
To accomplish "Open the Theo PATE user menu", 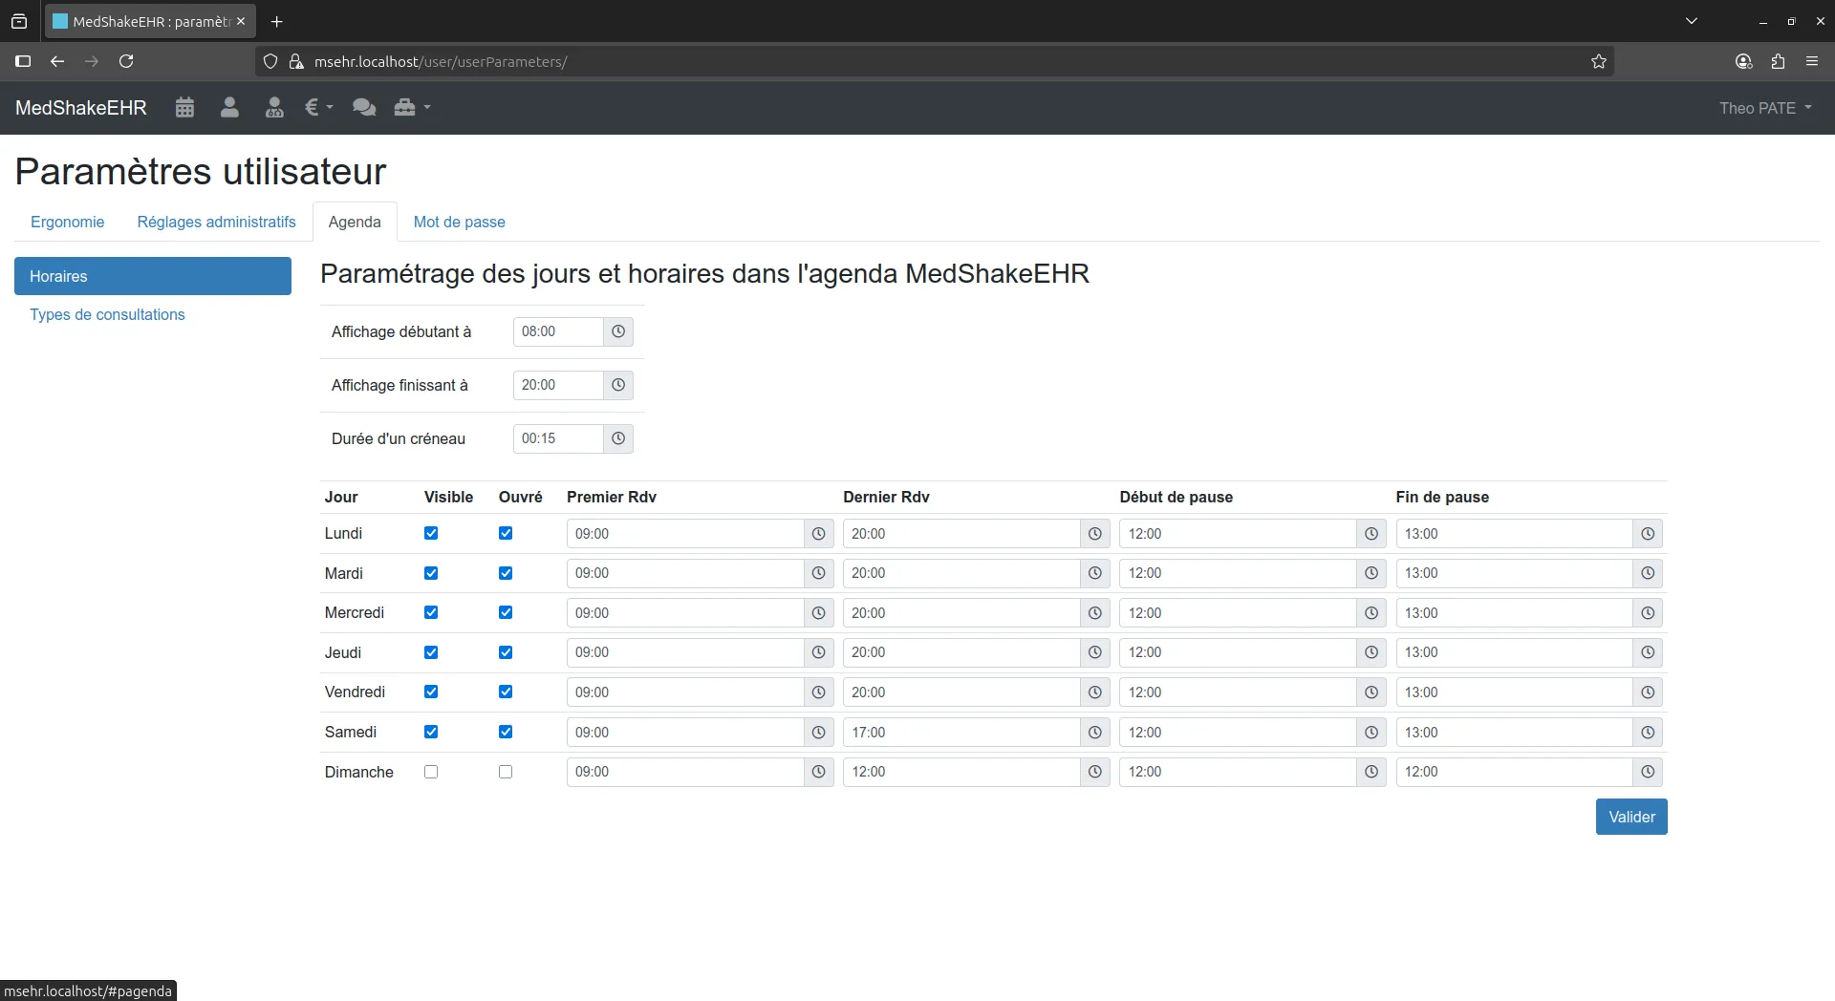I will click(x=1764, y=108).
